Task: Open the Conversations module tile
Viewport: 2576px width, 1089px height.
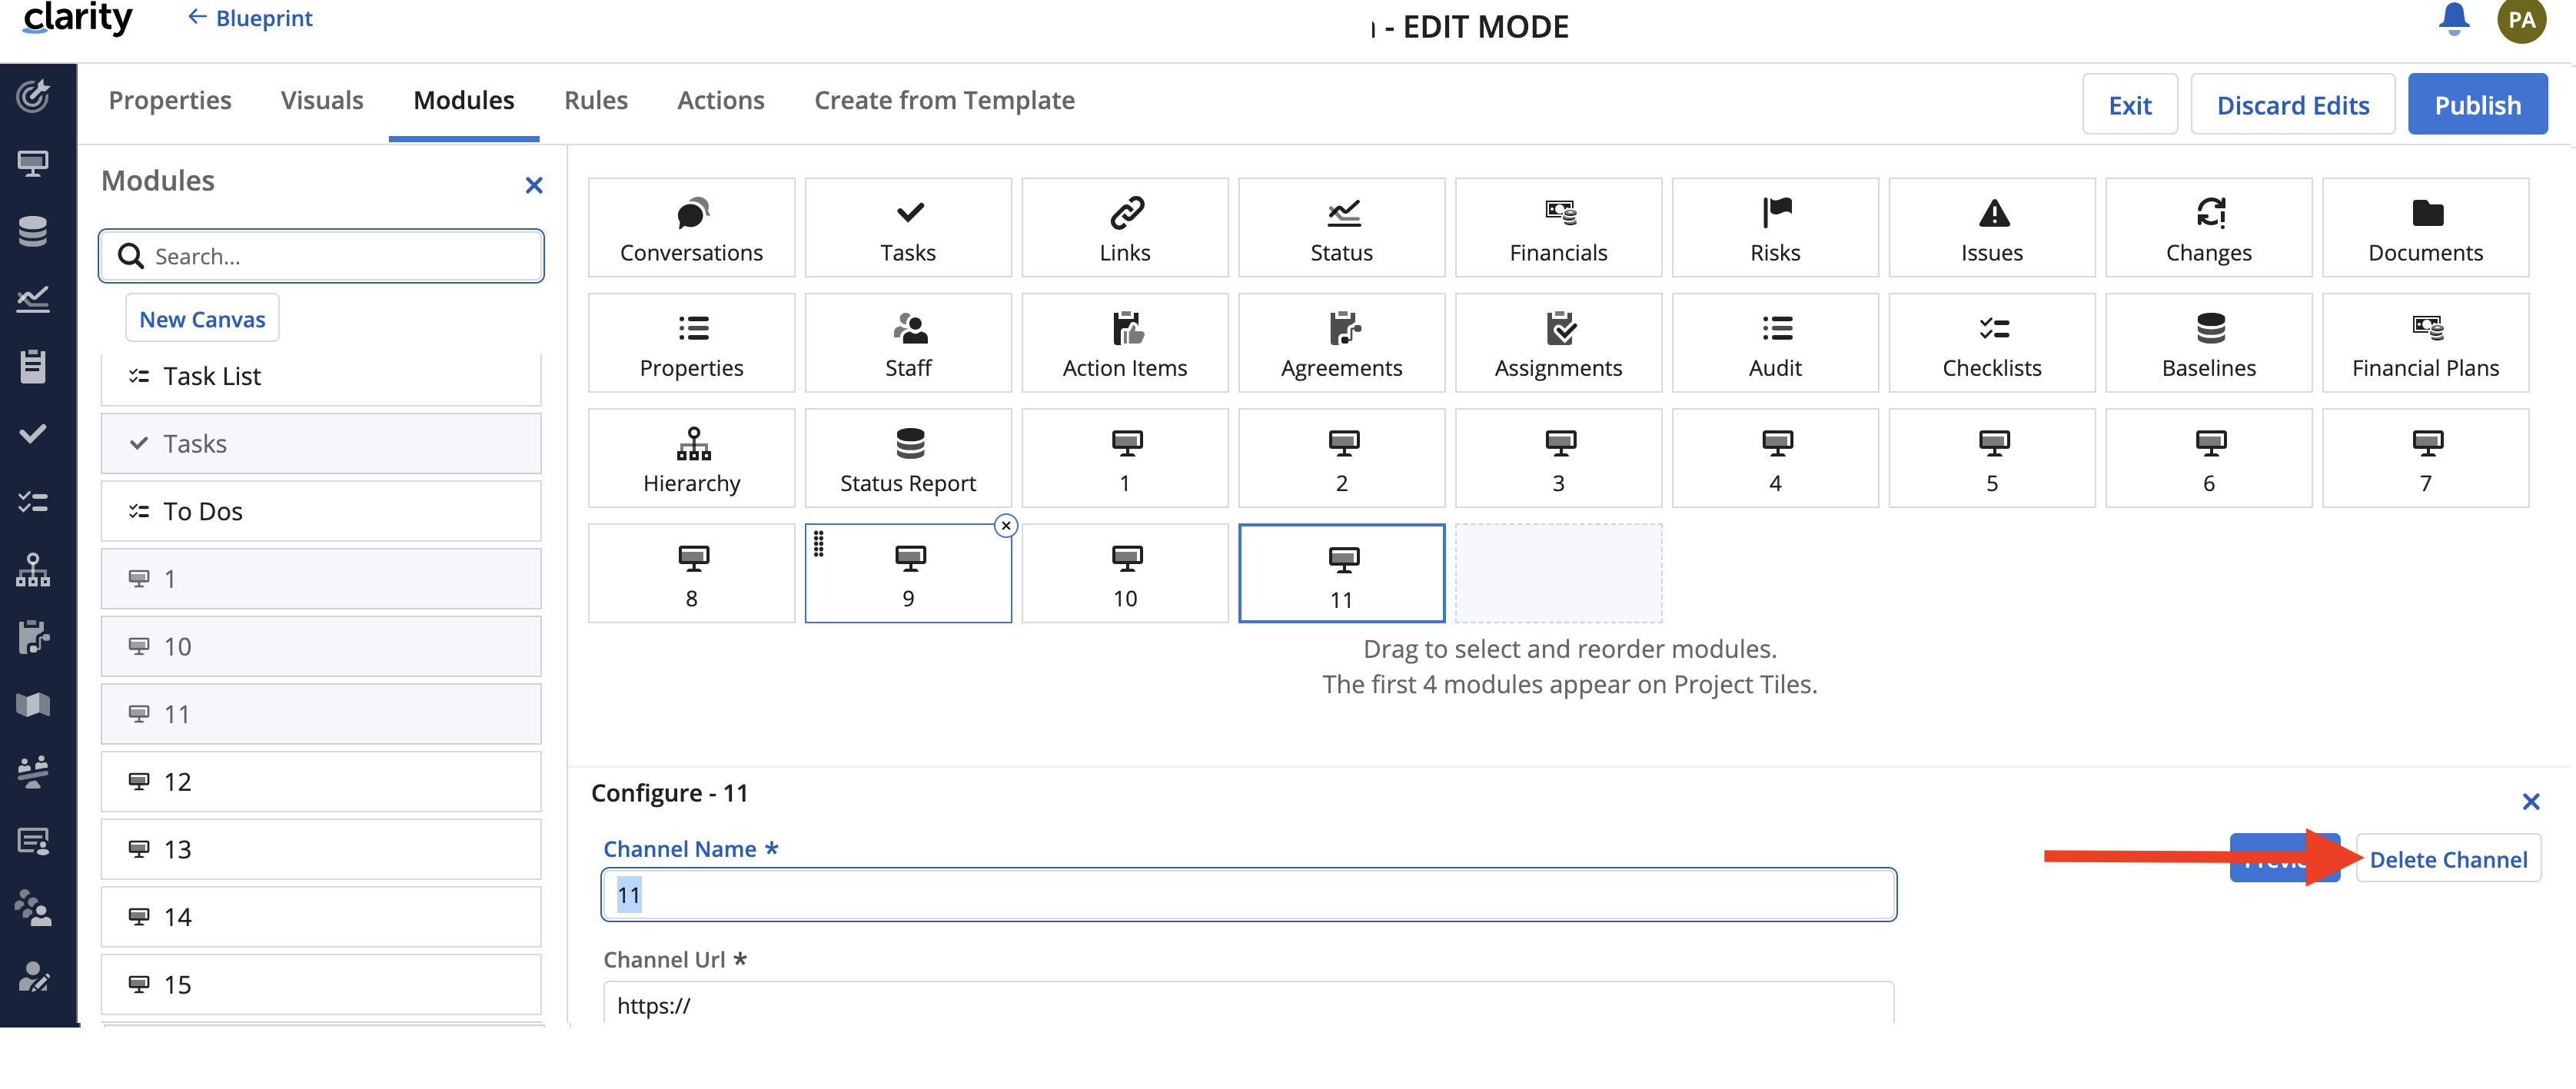Action: tap(691, 228)
